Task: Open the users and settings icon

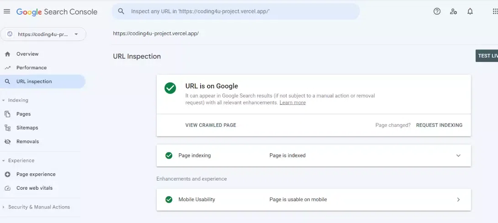Action: pos(453,11)
